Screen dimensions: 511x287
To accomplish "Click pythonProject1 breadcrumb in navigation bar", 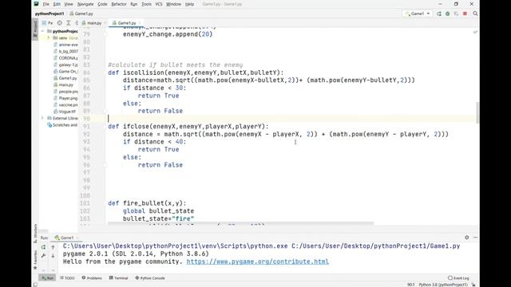I will (x=50, y=14).
